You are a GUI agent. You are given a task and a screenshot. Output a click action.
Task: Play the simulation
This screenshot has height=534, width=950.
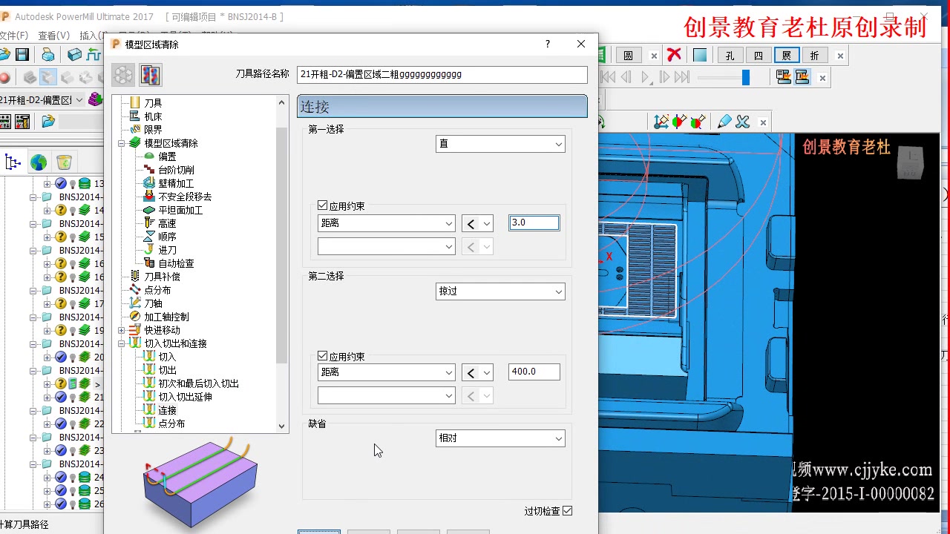click(x=646, y=76)
